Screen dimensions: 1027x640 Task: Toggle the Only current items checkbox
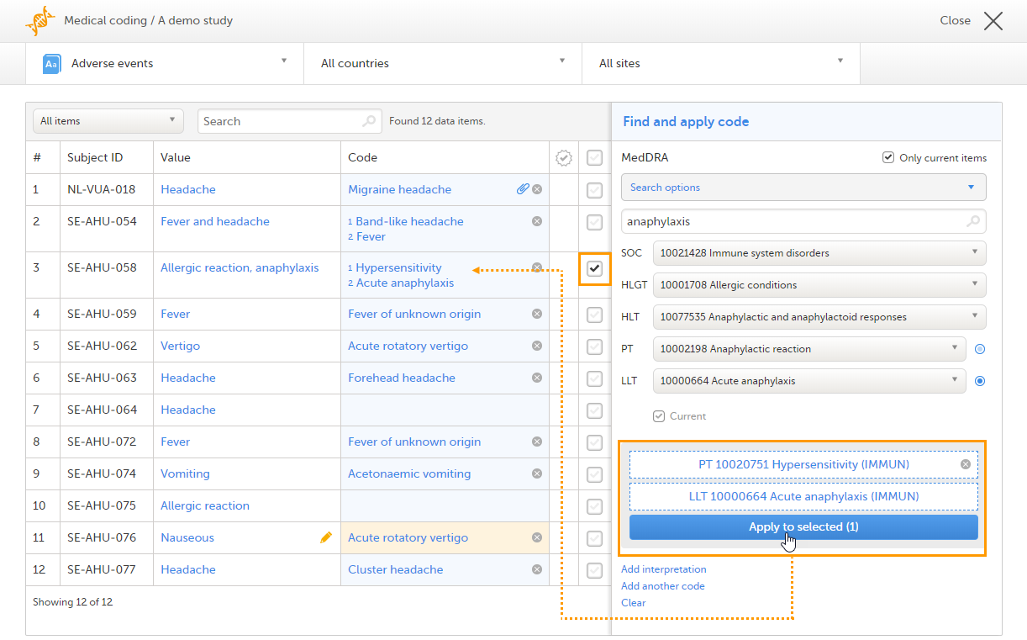(888, 157)
